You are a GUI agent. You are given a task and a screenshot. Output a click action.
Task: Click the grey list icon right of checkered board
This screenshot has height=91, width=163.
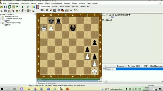(59, 10)
